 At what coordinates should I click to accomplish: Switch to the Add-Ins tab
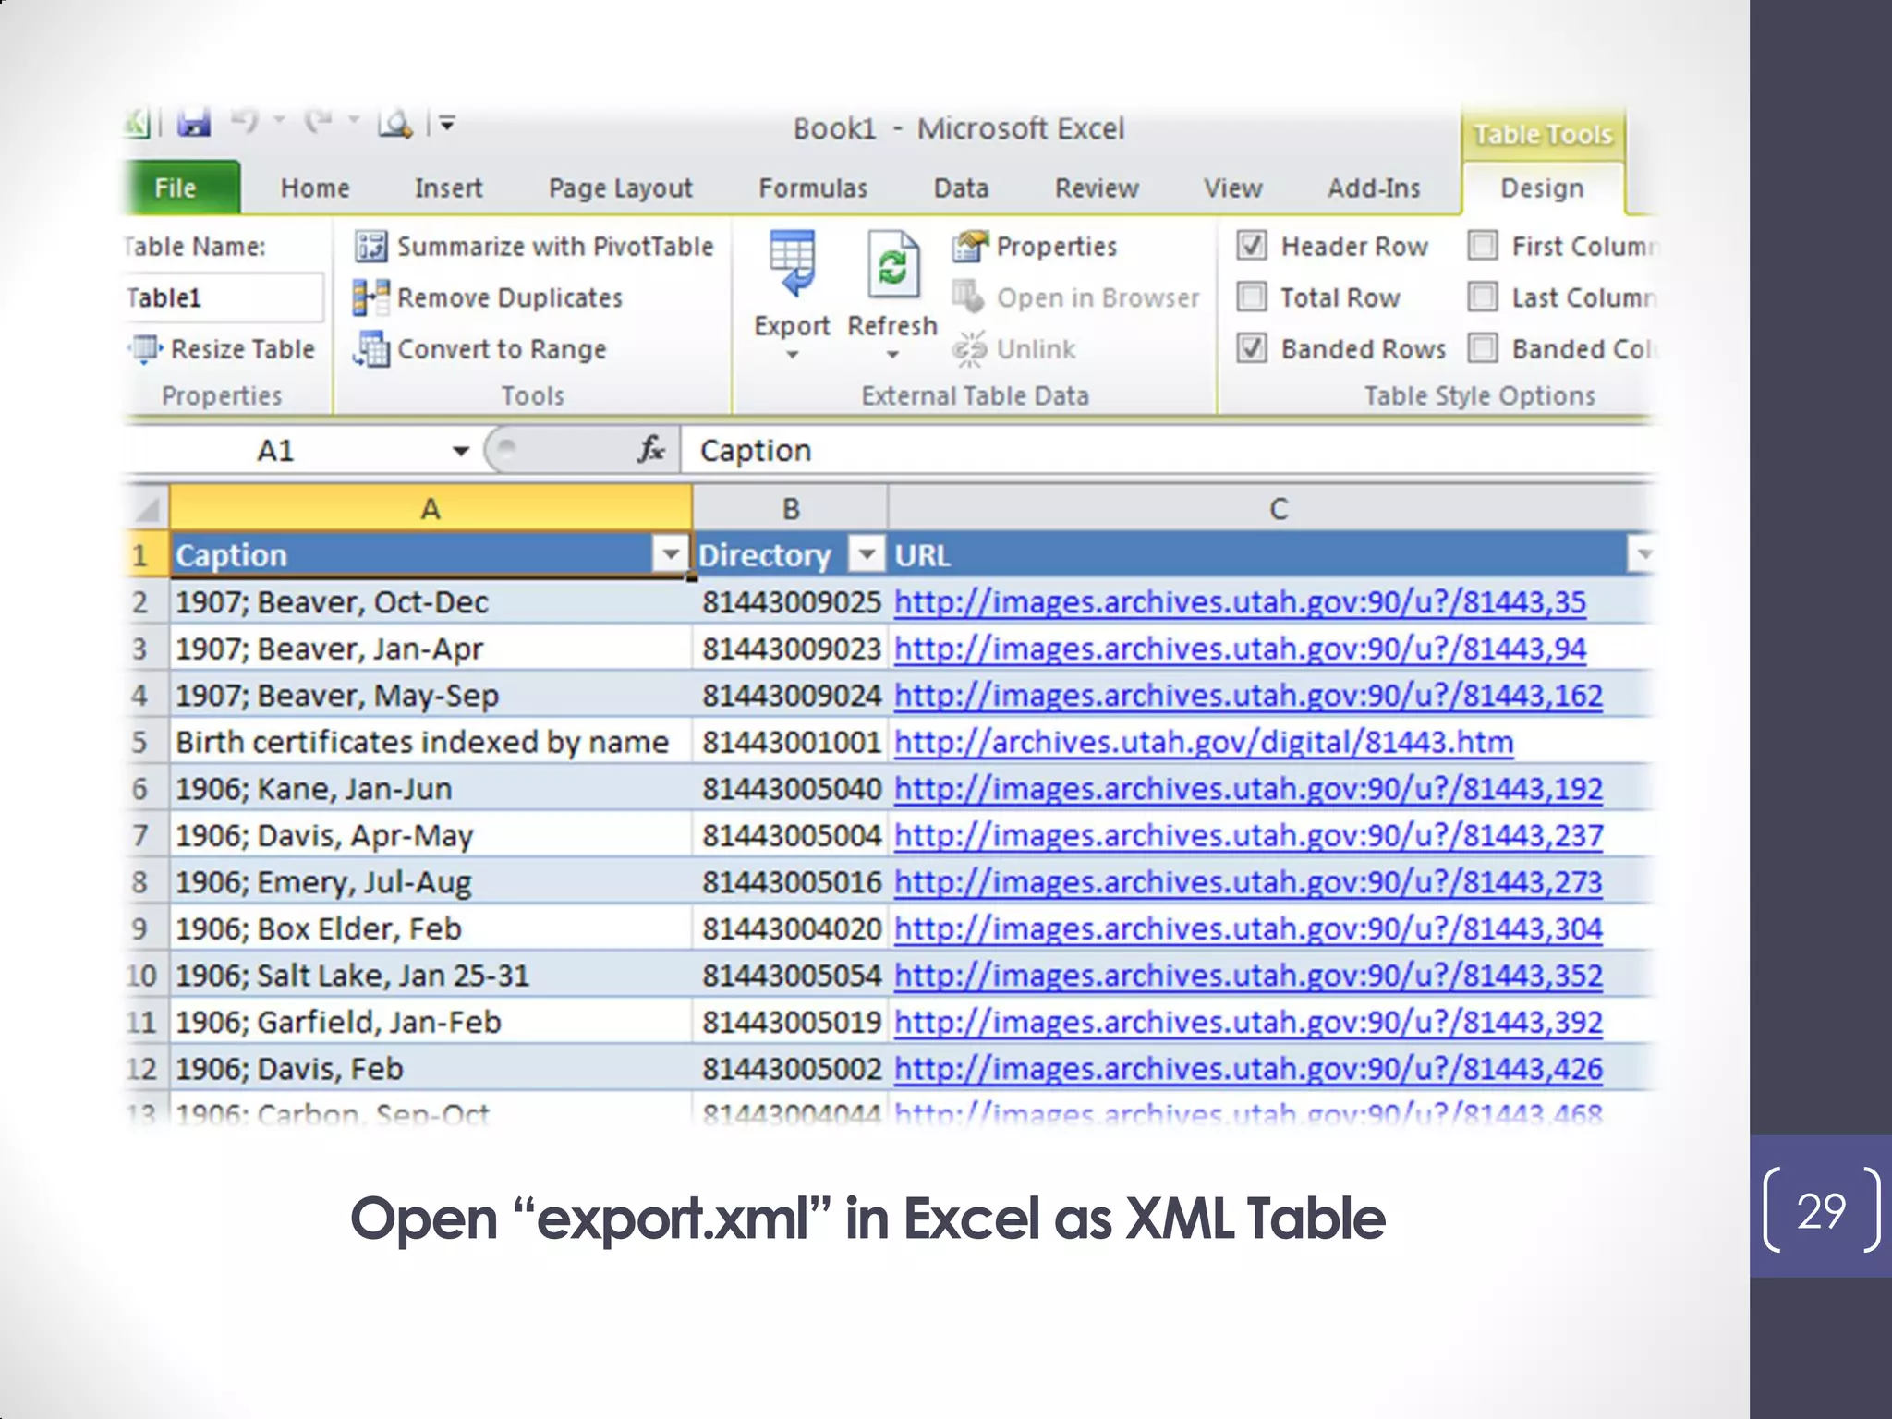pos(1374,188)
